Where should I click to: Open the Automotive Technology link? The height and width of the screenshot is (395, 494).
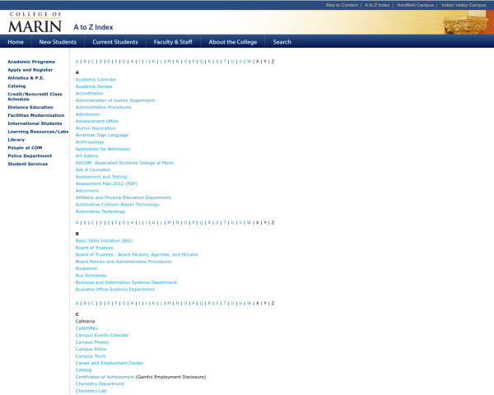(100, 211)
